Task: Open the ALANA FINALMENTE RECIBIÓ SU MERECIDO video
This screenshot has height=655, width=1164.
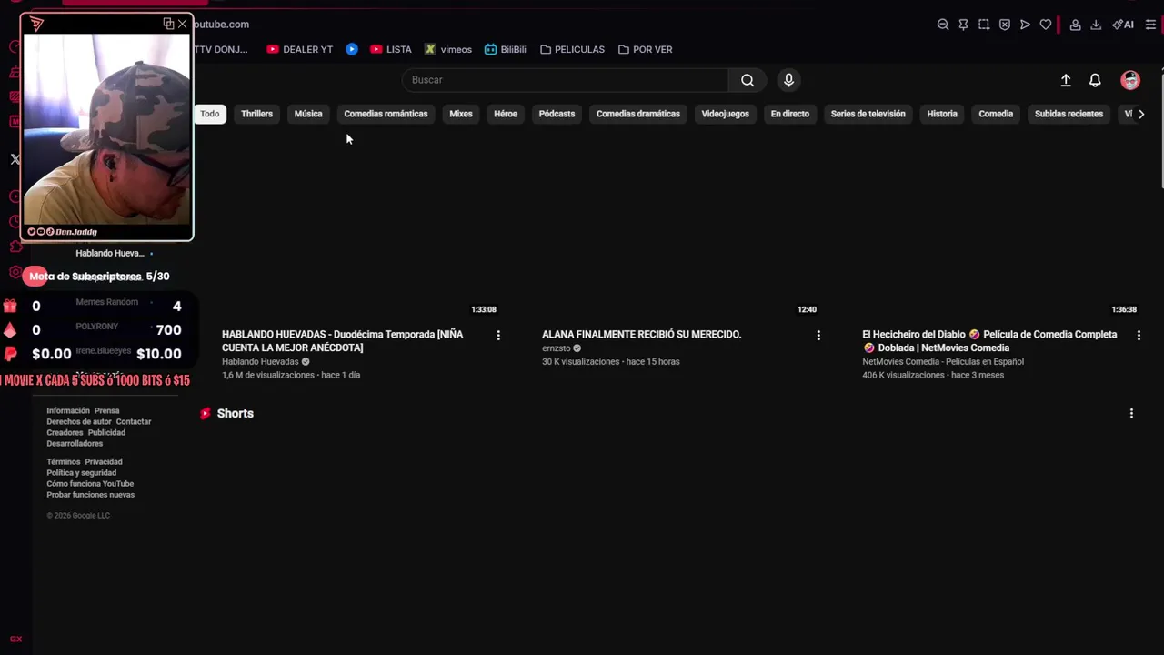Action: pyautogui.click(x=641, y=334)
